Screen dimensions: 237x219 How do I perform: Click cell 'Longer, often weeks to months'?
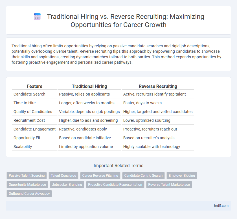(89, 103)
